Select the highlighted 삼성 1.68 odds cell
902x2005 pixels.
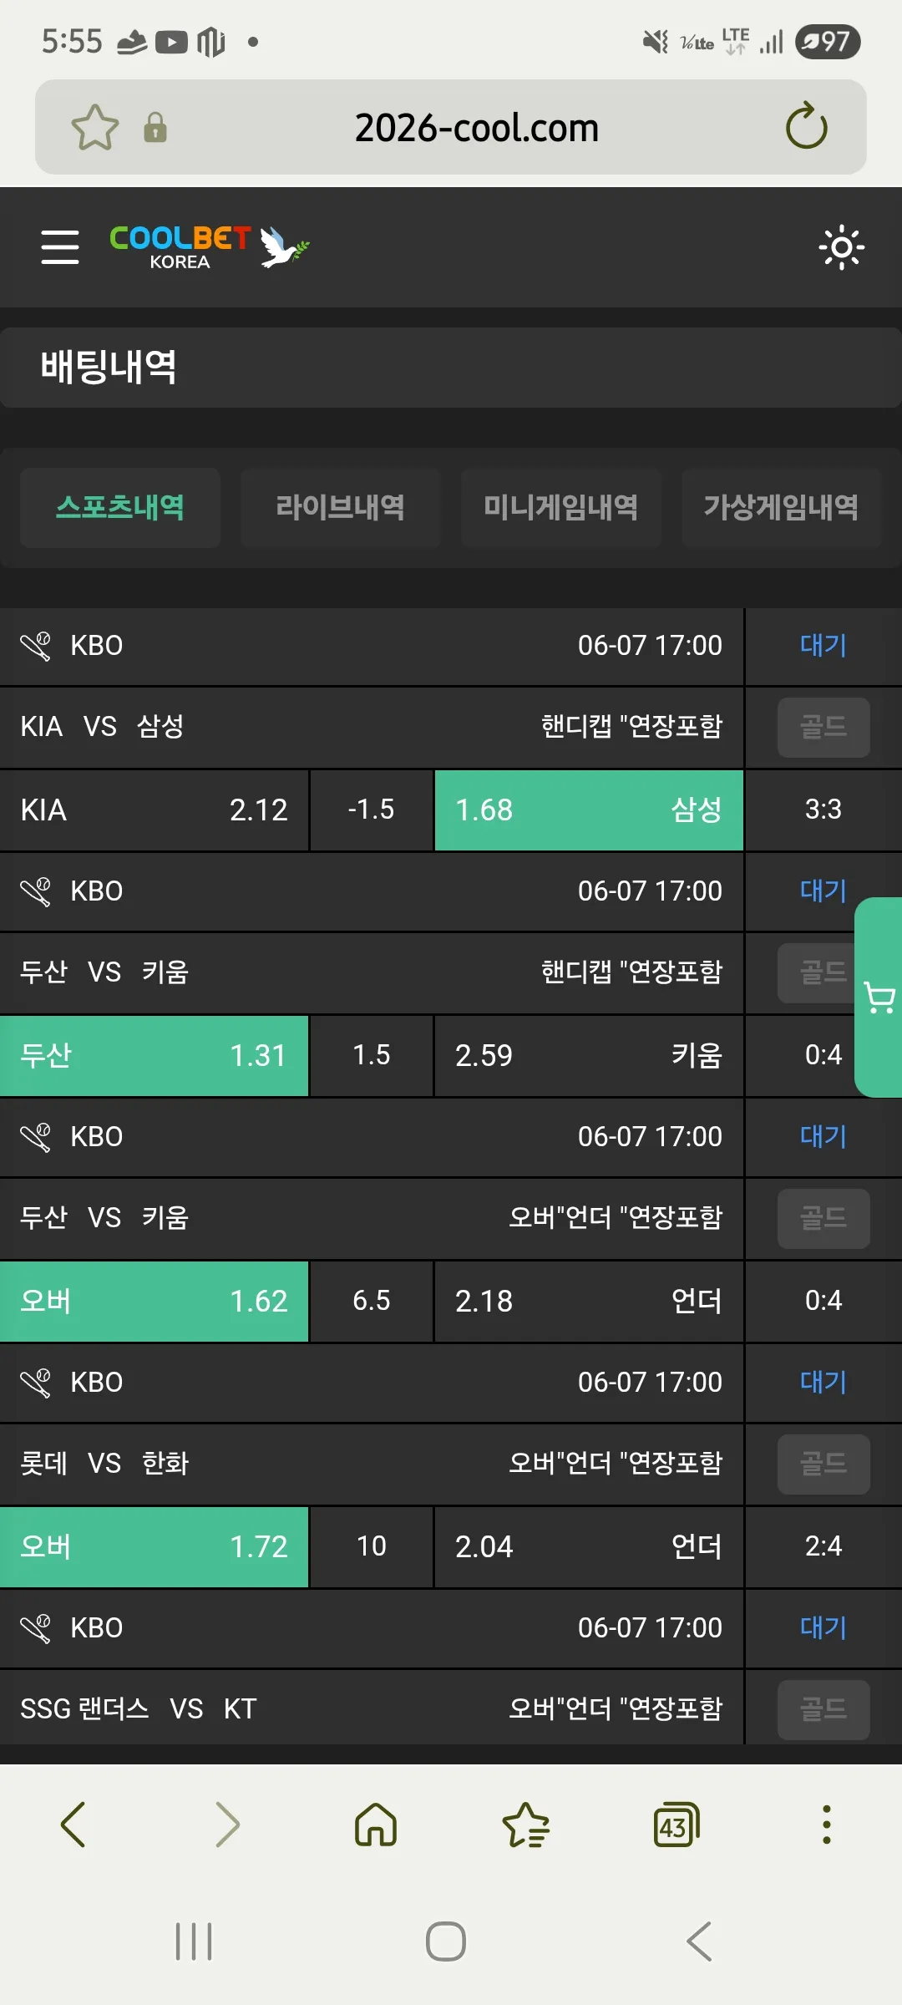point(589,810)
